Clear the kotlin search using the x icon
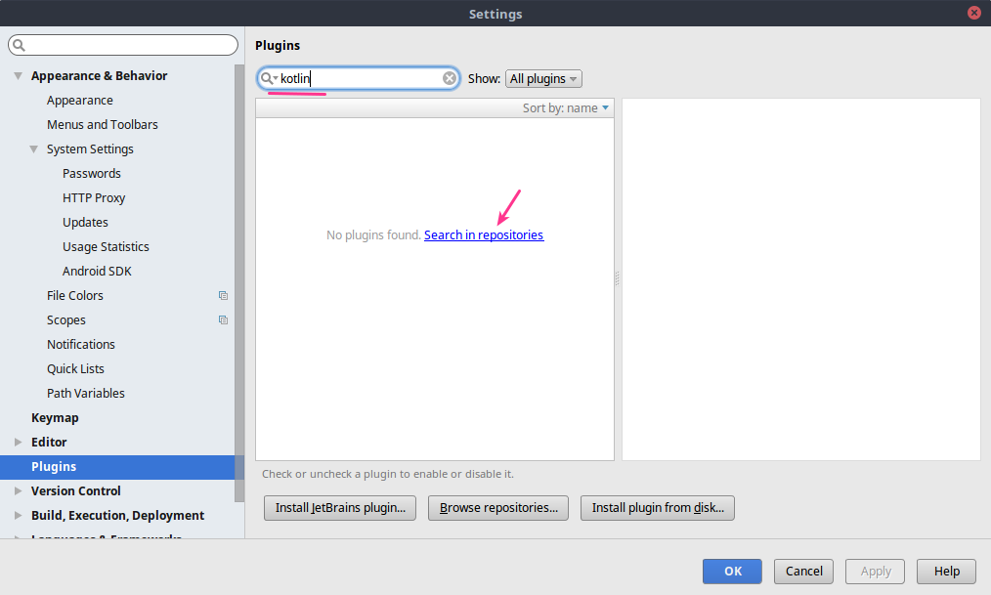The image size is (991, 595). [449, 78]
